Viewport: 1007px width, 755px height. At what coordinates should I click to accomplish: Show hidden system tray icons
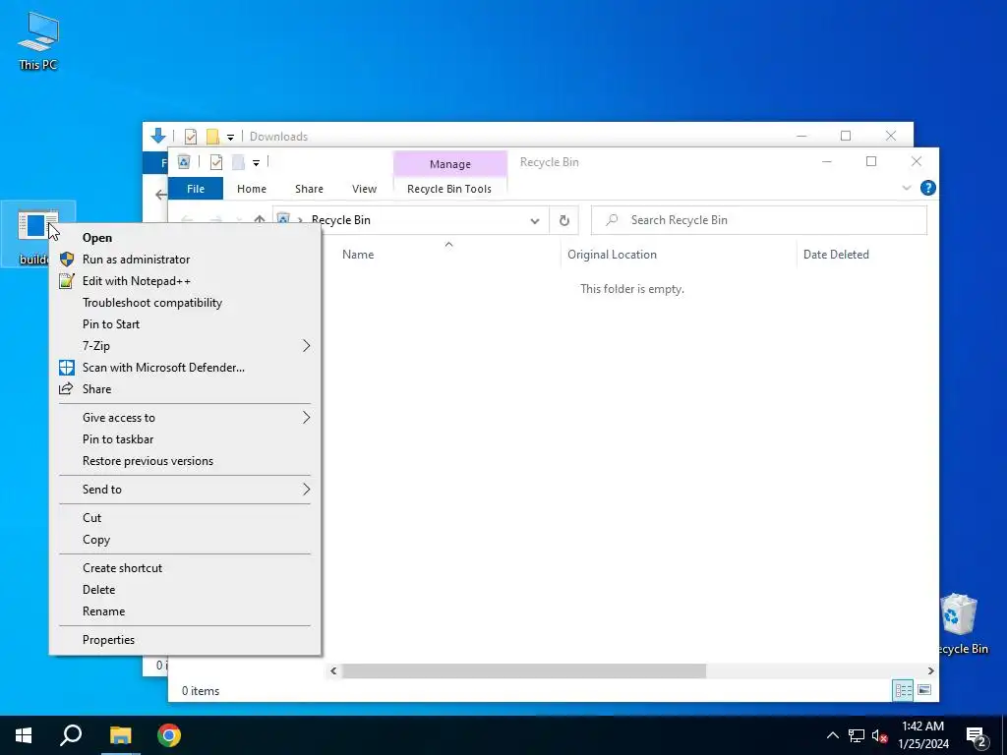click(x=832, y=735)
